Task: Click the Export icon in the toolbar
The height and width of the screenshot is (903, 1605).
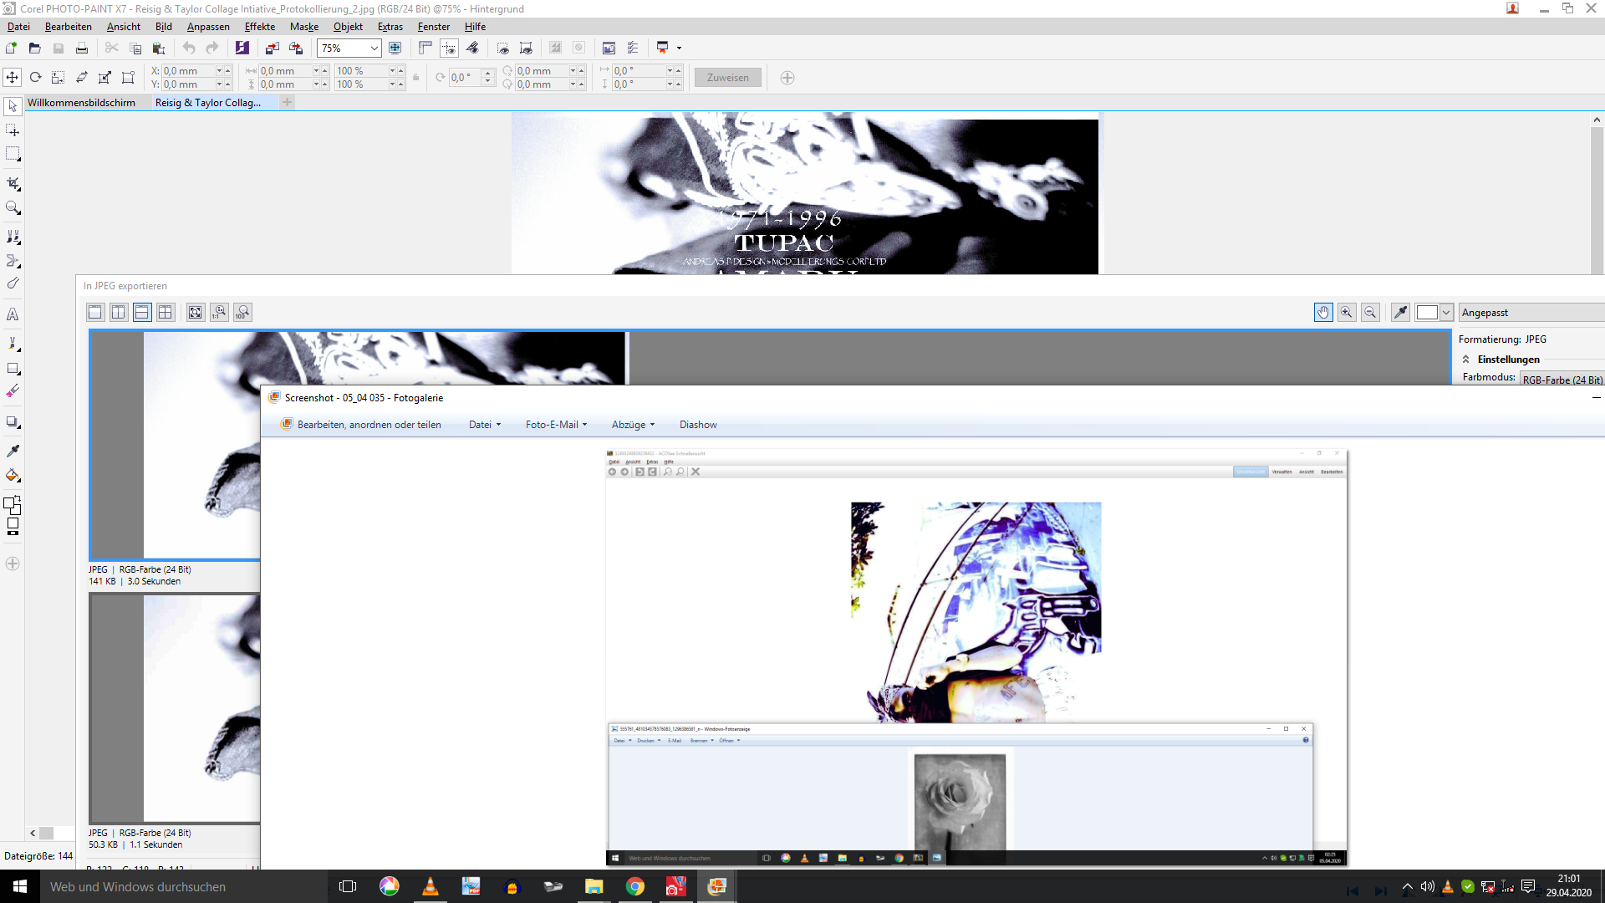Action: pos(296,48)
